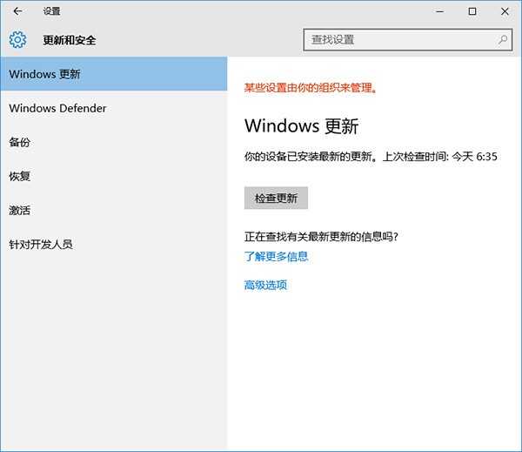This screenshot has width=522, height=452.
Task: Click the back arrow in title bar
Action: [x=18, y=11]
